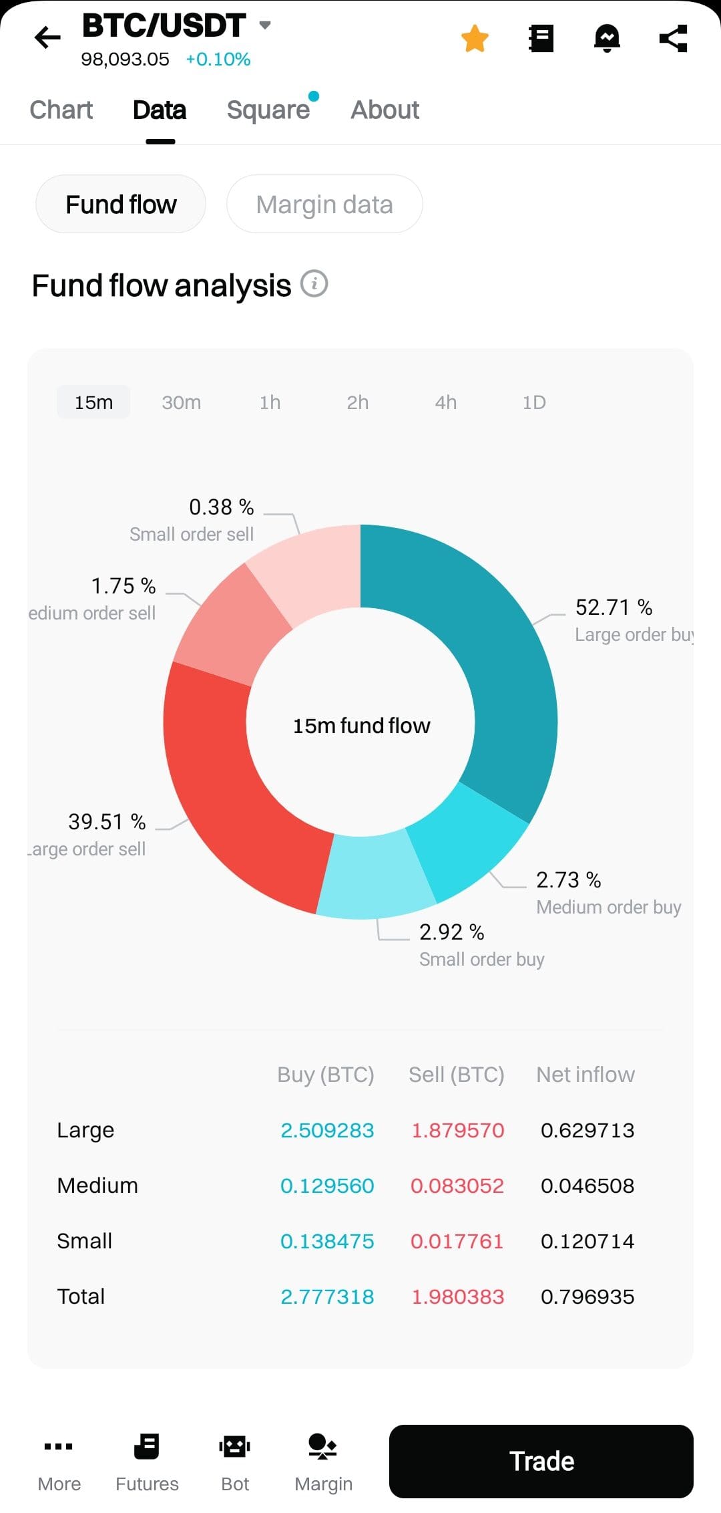
Task: Select the Fund flow pill
Action: [x=121, y=204]
